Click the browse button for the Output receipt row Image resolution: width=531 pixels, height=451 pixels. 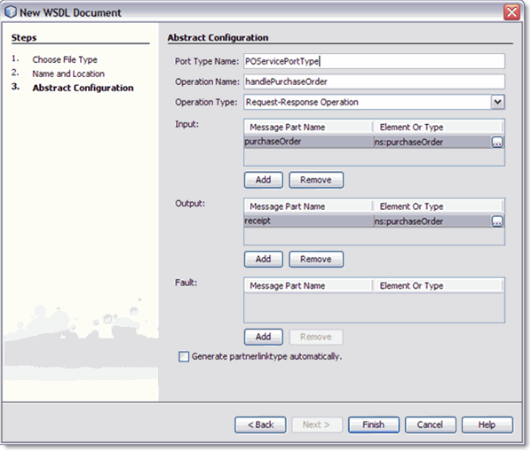pyautogui.click(x=496, y=222)
